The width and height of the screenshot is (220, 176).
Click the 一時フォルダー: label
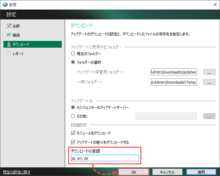point(89,82)
